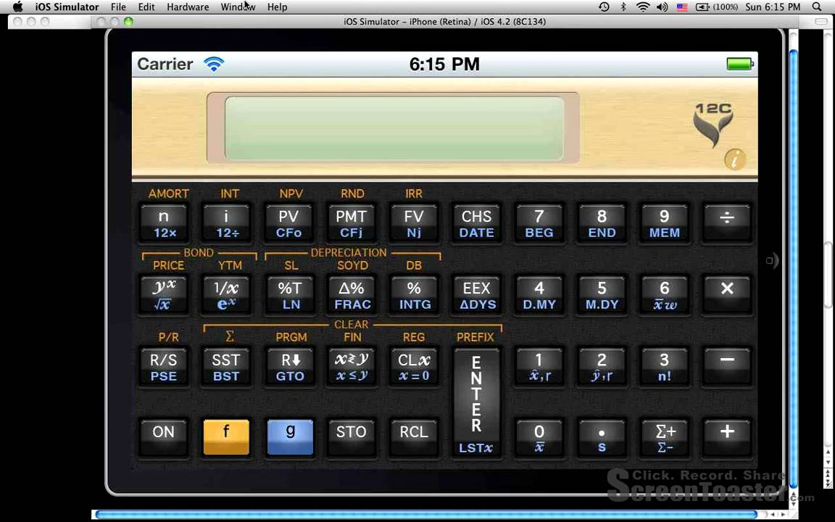Tap the STO store key
The image size is (835, 522).
coord(352,438)
